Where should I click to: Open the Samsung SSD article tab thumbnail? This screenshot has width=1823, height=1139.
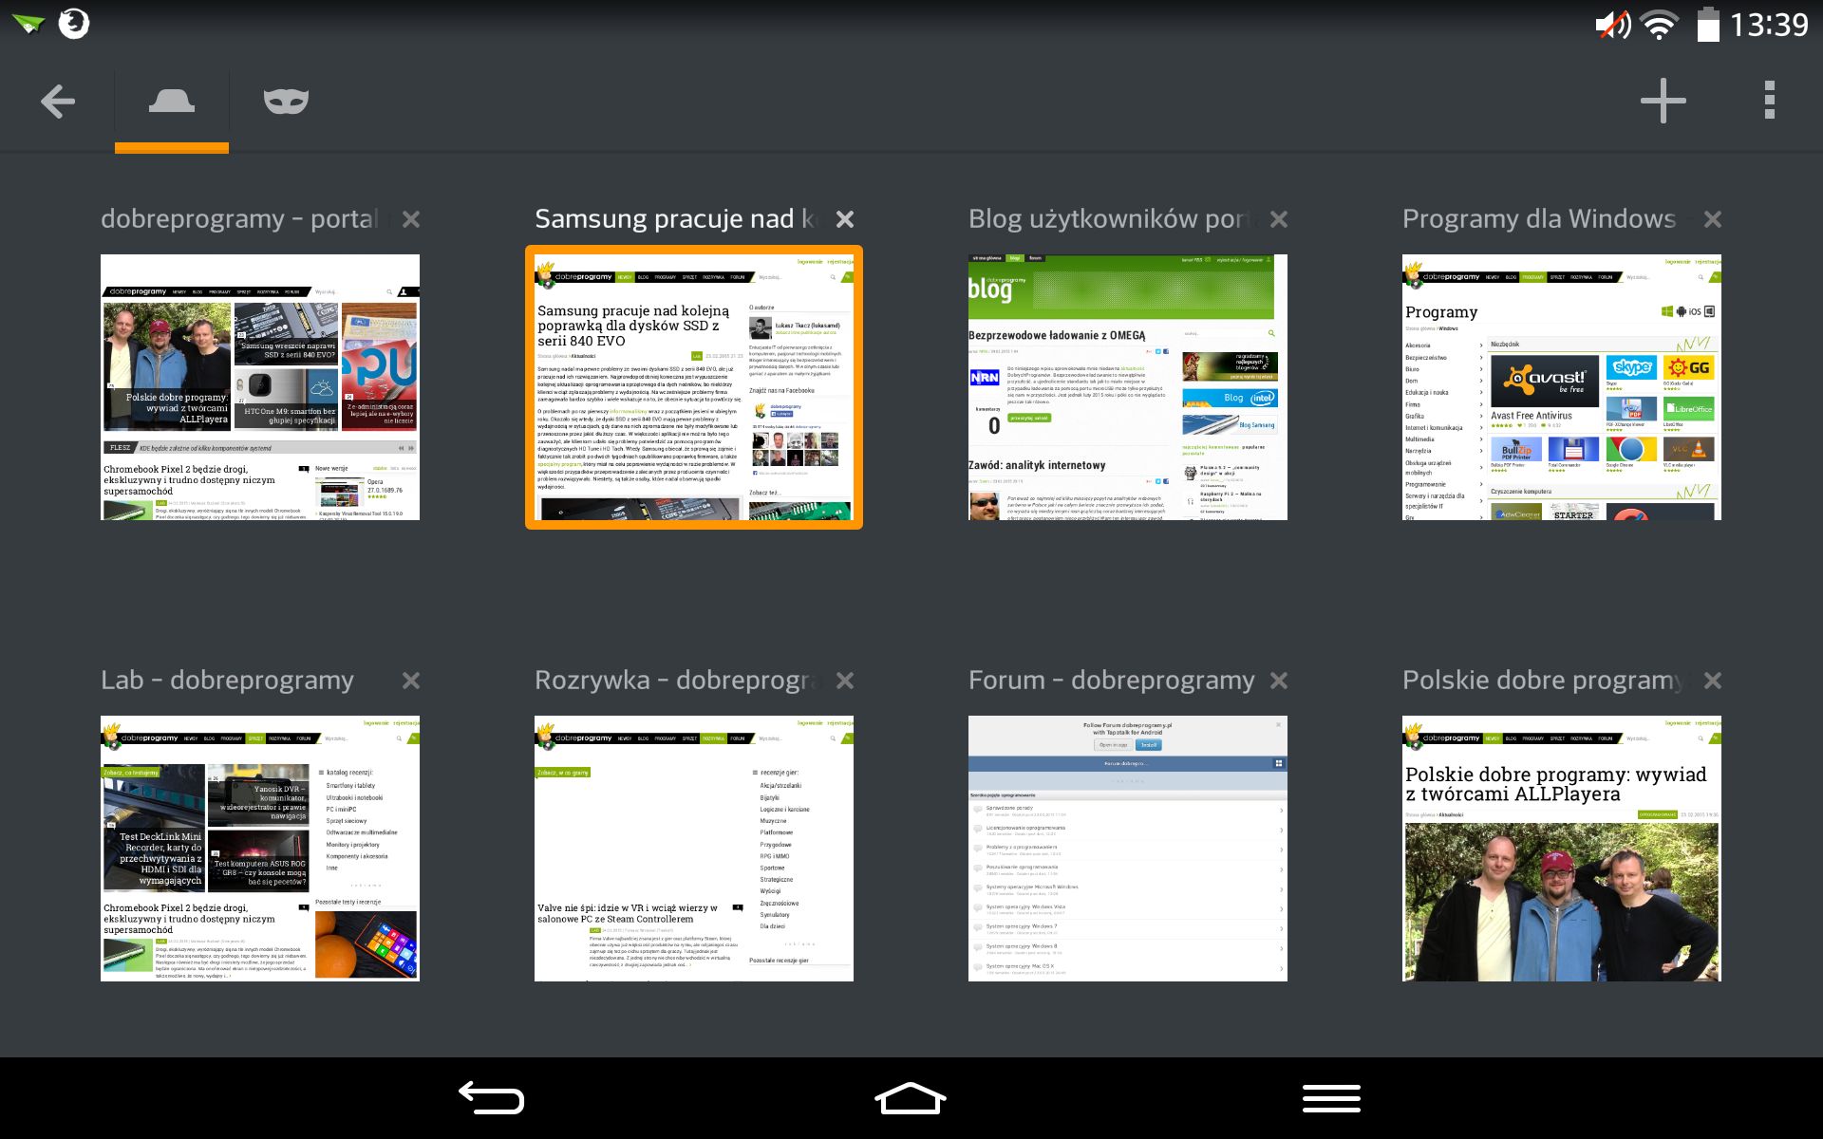[694, 387]
